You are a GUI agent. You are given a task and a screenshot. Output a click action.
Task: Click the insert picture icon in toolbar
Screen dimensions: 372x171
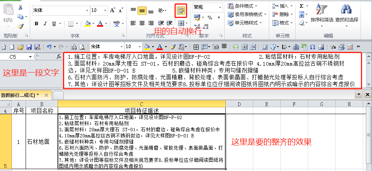tap(321, 47)
